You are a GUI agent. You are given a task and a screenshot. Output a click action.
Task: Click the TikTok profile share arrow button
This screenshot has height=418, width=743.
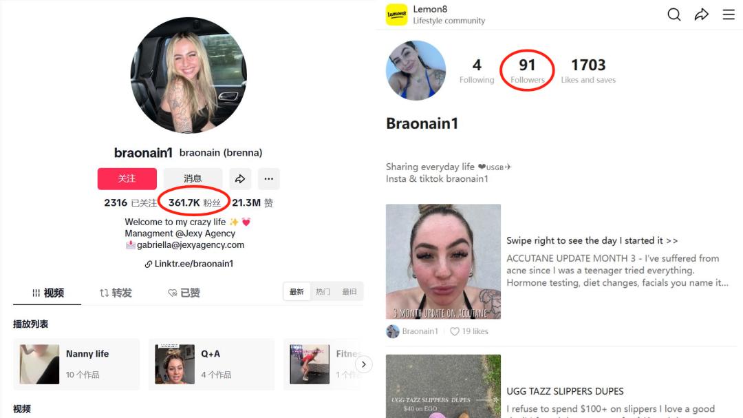[240, 179]
